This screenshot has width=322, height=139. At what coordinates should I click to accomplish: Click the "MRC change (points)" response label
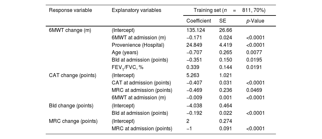click(72, 121)
